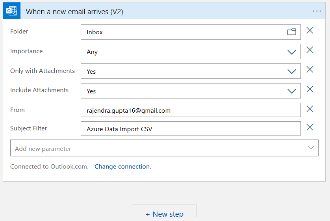This screenshot has height=221, width=330.
Task: Expand the Importance dropdown
Action: [291, 52]
